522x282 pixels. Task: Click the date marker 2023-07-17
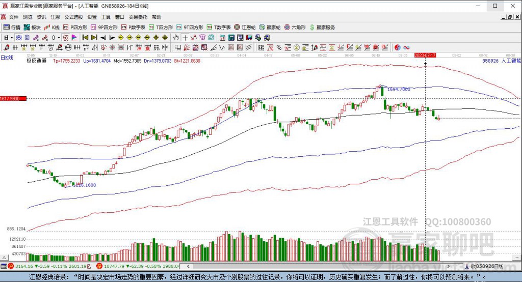tap(425, 55)
